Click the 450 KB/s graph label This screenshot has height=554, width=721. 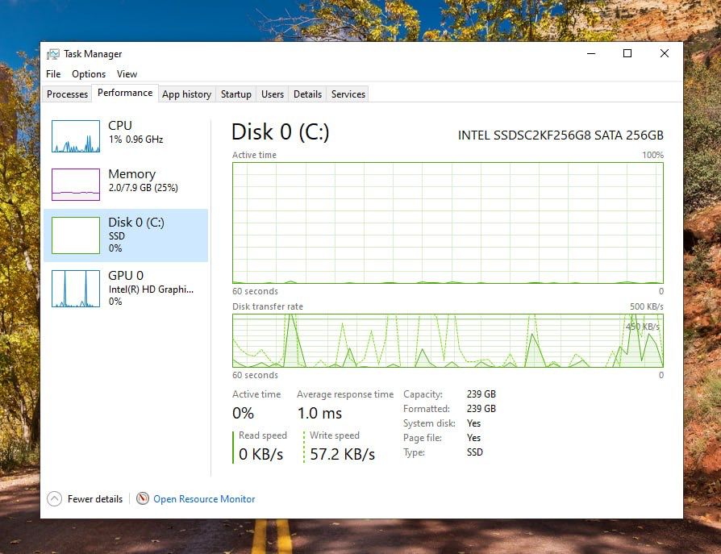click(643, 327)
